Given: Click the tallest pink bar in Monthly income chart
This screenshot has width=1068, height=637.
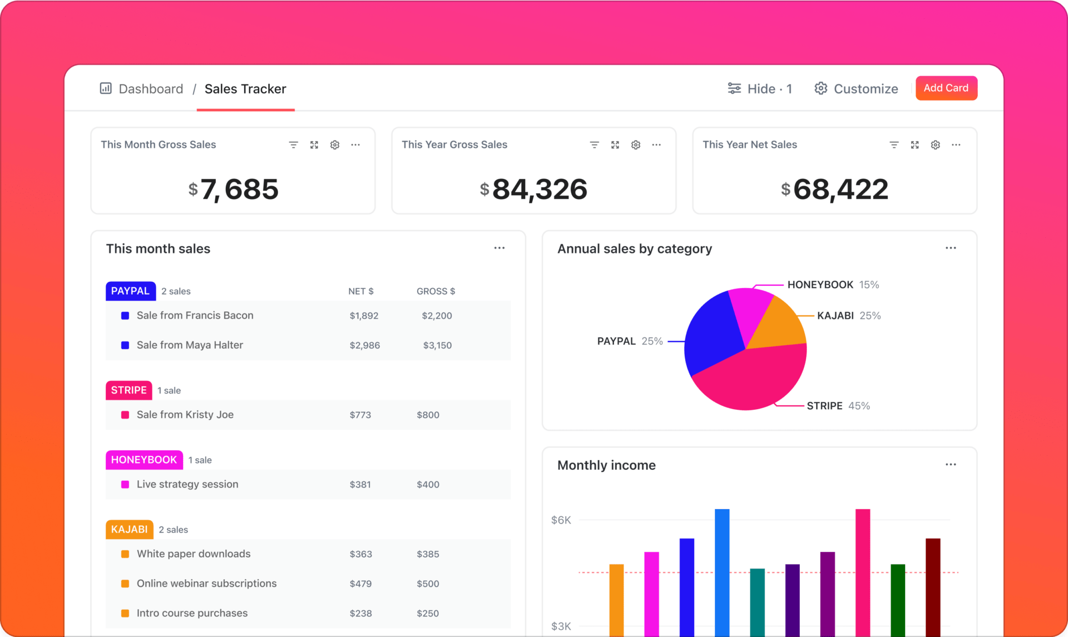Looking at the screenshot, I should click(863, 567).
